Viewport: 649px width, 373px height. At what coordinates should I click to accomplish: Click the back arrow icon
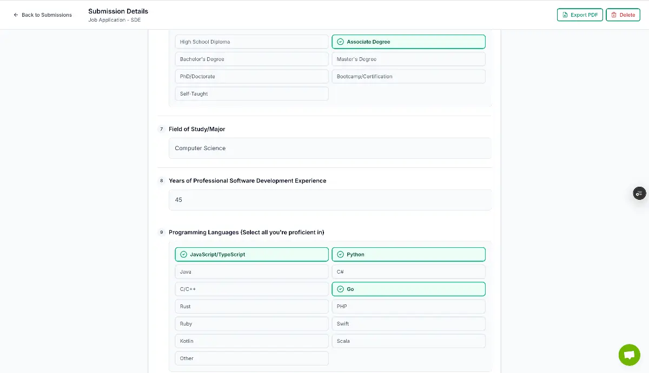pyautogui.click(x=16, y=15)
